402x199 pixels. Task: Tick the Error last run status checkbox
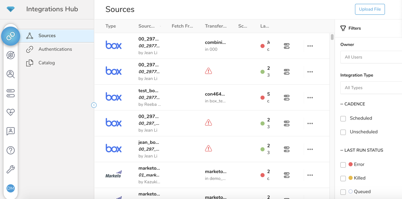(343, 165)
